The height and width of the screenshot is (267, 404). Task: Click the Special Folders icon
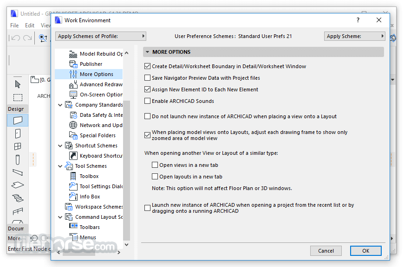(73, 135)
